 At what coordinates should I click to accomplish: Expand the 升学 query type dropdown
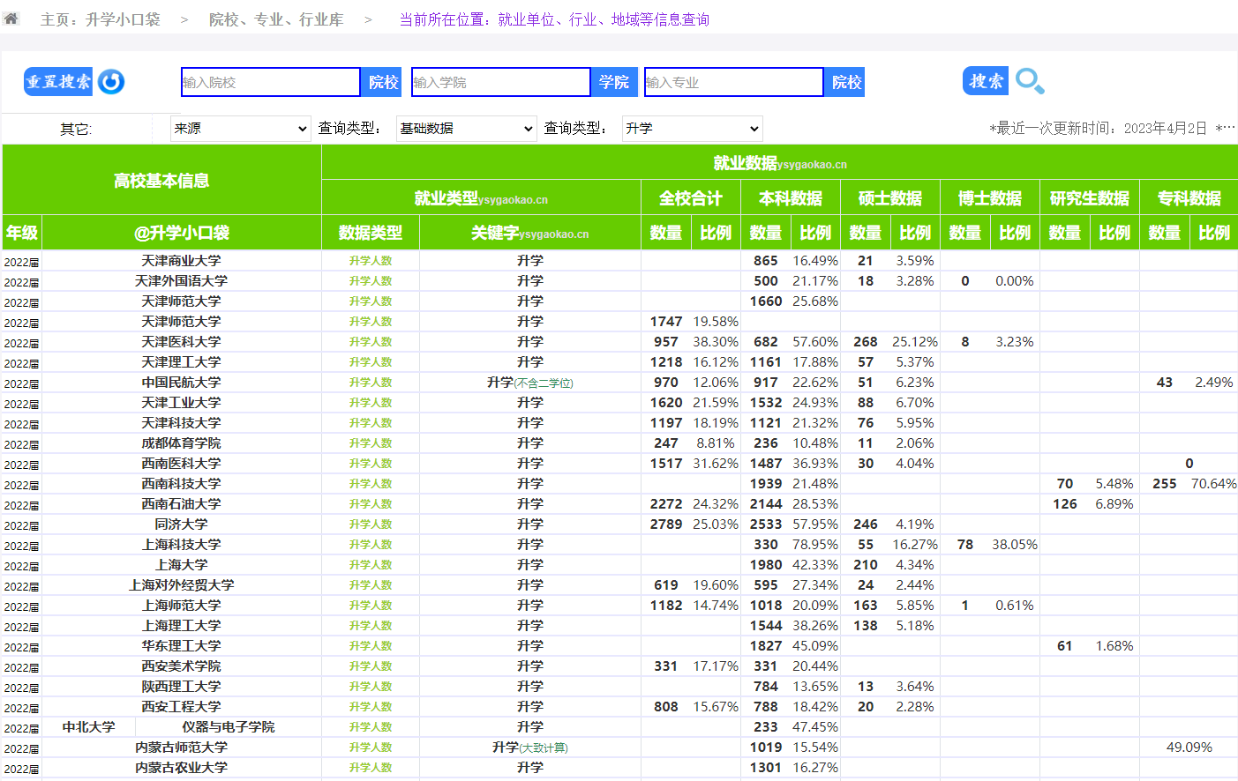point(692,129)
